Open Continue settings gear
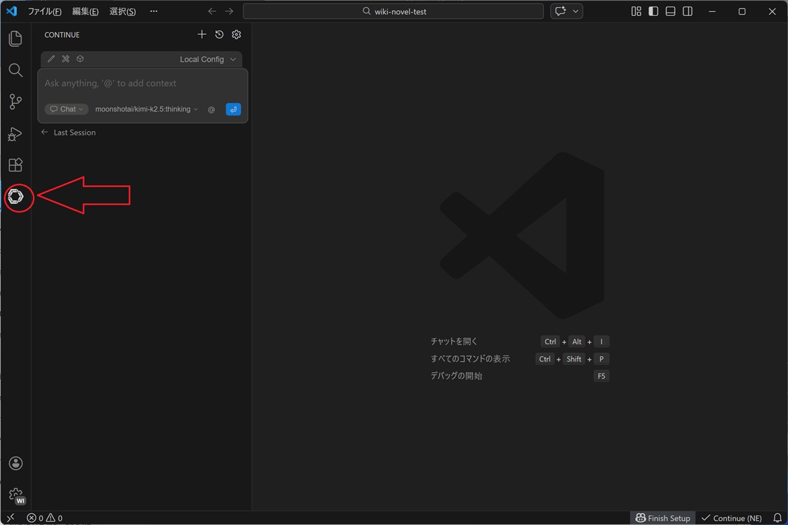Screen dimensions: 788x525 236,35
